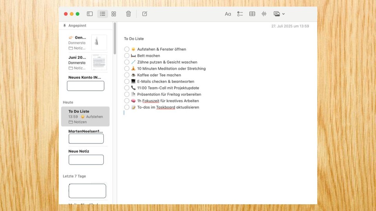Open the 'Neues Konto IN...' pinned note
The image size is (376, 211).
86,83
